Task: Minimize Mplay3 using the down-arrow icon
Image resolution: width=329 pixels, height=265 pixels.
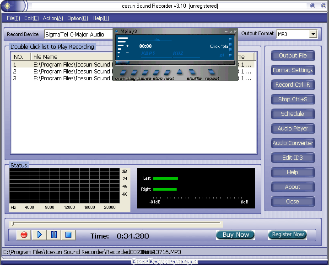Action: pyautogui.click(x=226, y=31)
